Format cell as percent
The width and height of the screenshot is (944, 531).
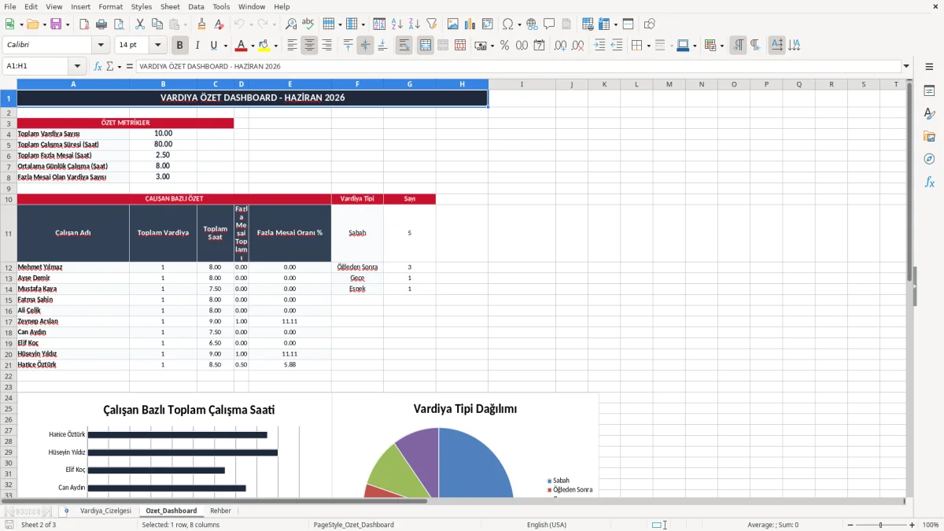coord(504,46)
